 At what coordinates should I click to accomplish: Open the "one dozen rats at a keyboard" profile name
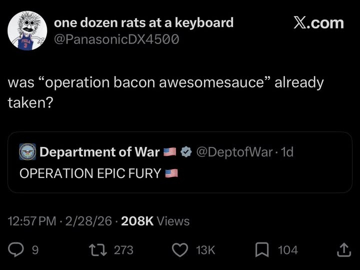[143, 22]
